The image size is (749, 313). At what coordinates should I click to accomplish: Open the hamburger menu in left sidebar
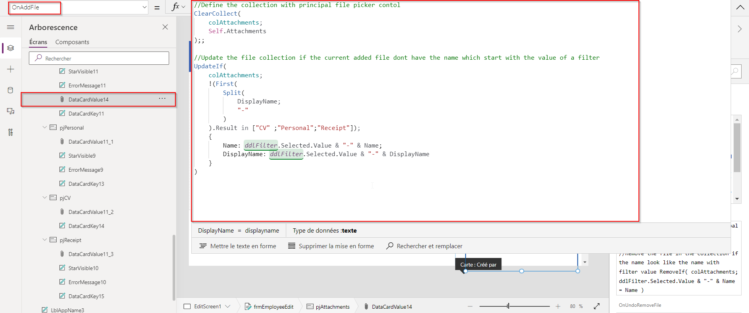(x=11, y=27)
